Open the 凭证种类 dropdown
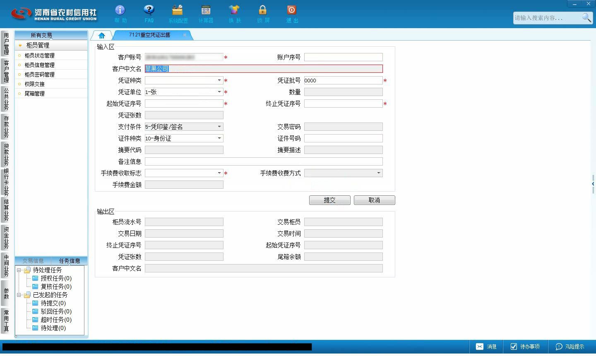Viewport: 596px width, 356px height. 219,80
